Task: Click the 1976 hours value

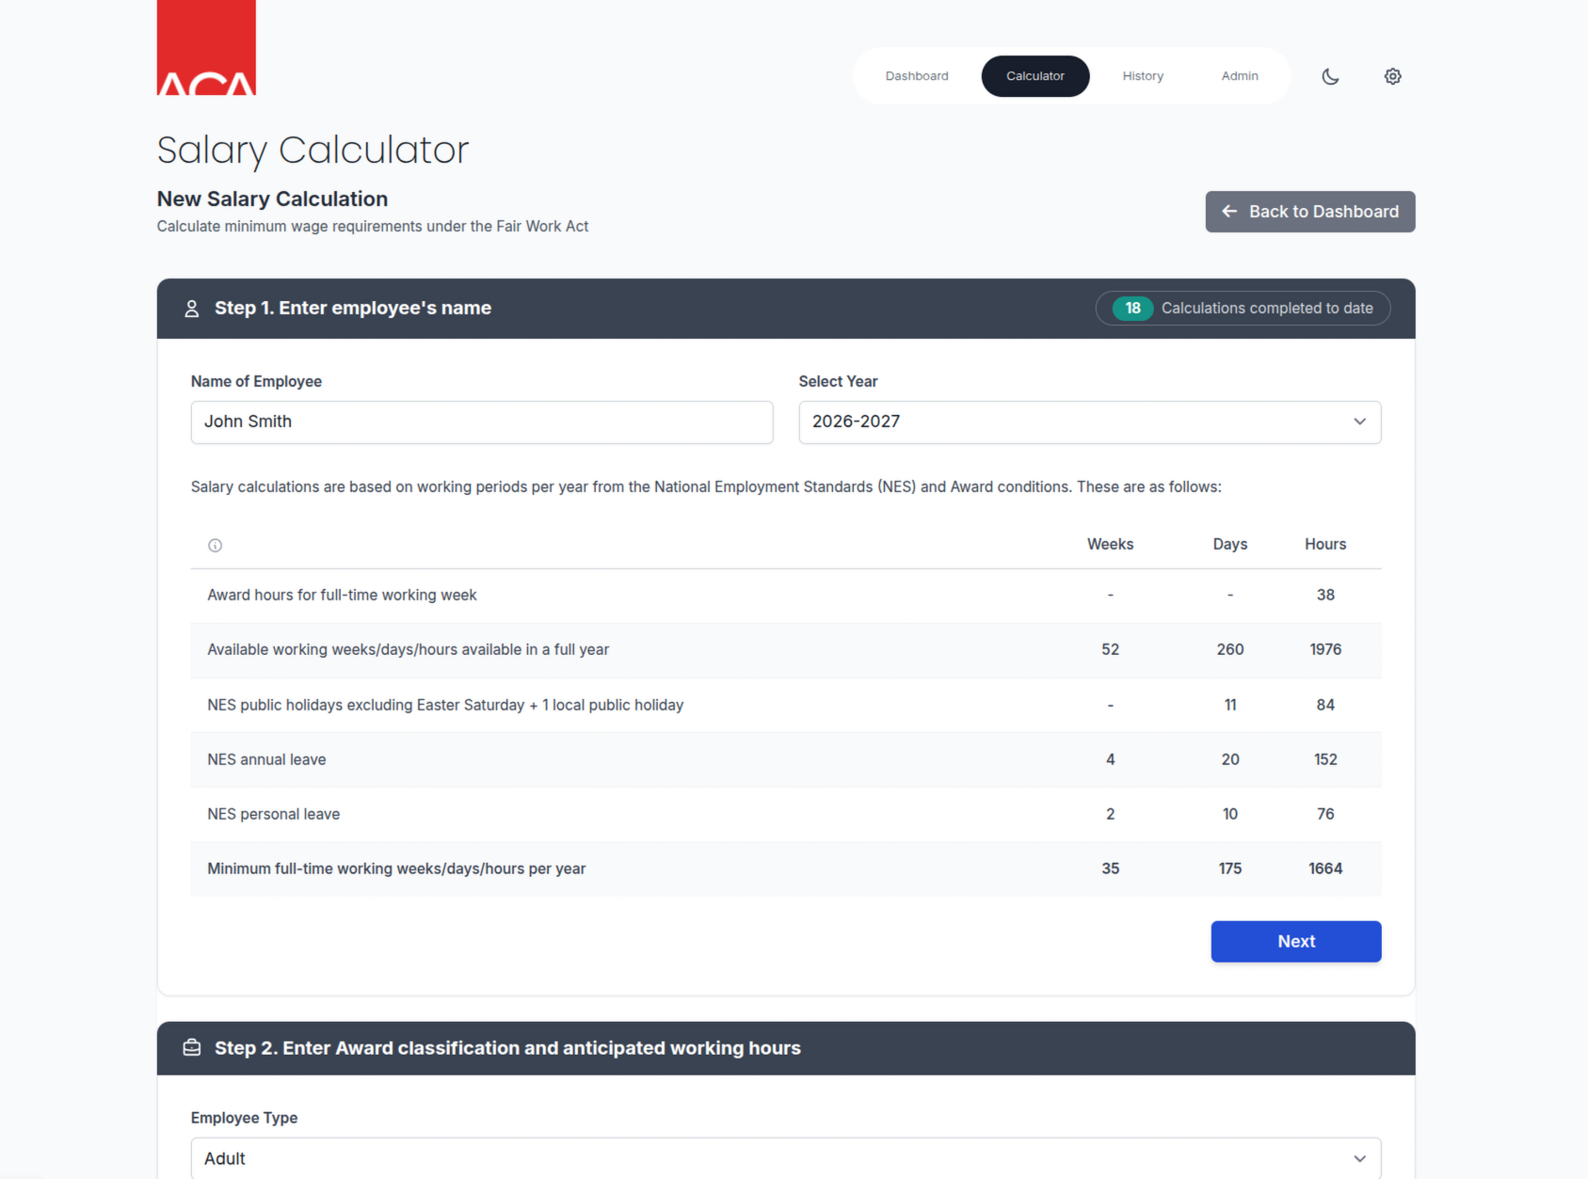Action: point(1325,650)
